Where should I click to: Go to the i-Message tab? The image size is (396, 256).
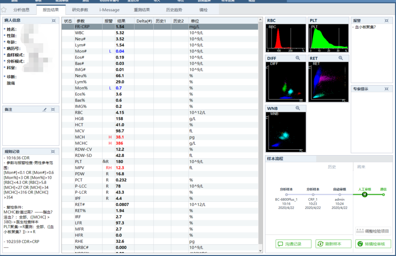click(x=109, y=10)
